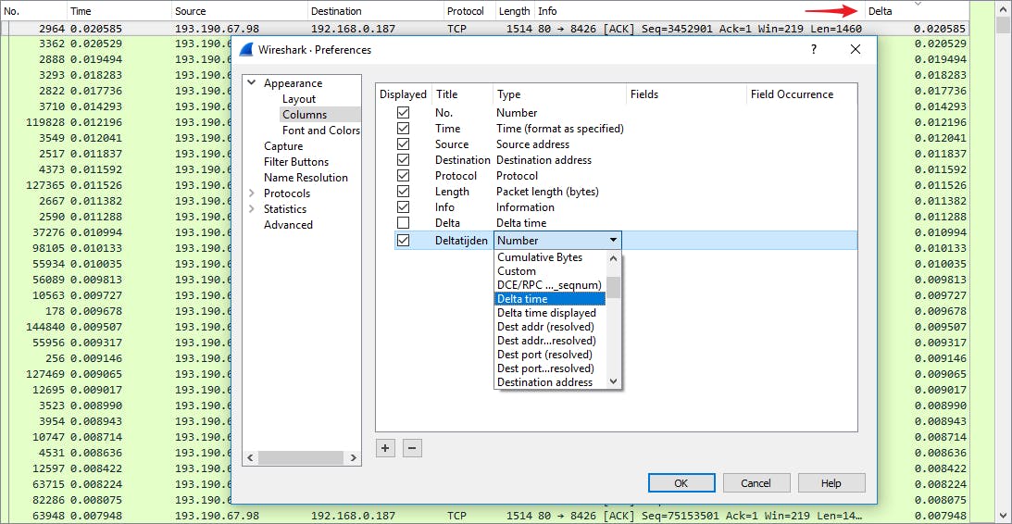
Task: Select Columns in the preferences tree
Action: [x=305, y=115]
